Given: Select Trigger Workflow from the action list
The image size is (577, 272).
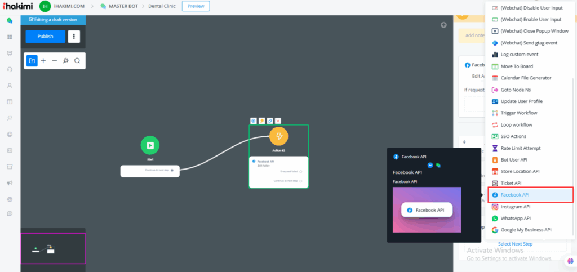Looking at the screenshot, I should coord(518,113).
